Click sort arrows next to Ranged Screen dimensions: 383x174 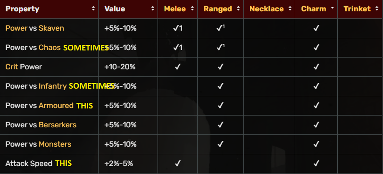tap(238, 9)
